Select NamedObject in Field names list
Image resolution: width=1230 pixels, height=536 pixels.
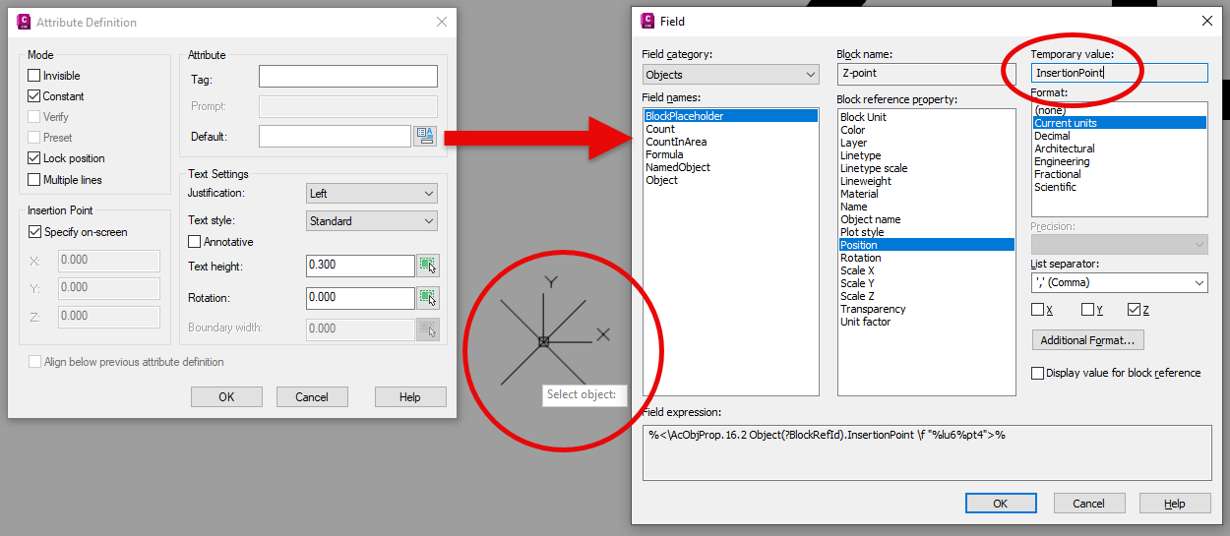coord(678,167)
